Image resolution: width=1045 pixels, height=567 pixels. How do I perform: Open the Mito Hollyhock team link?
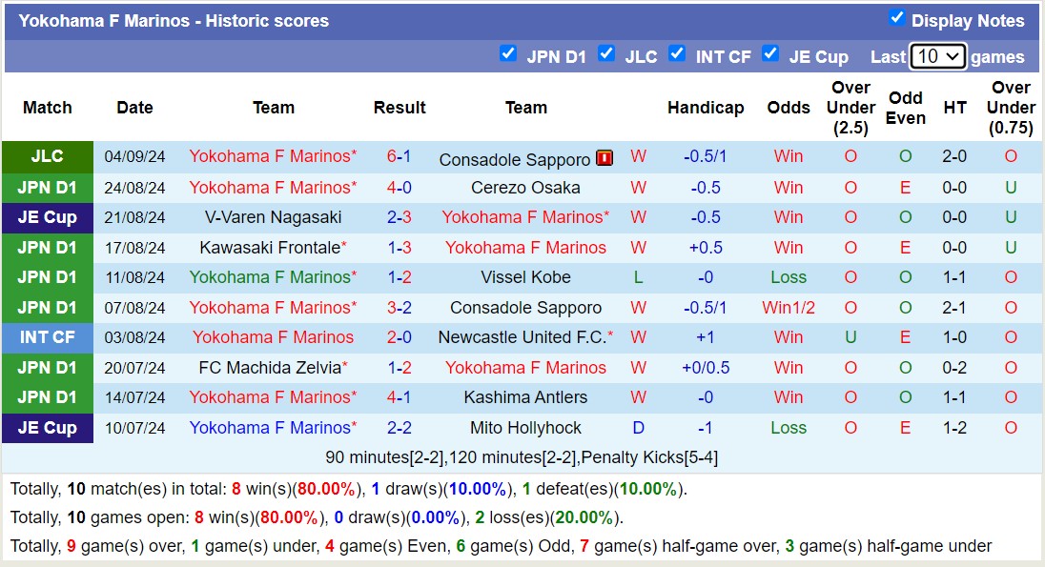[x=525, y=428]
